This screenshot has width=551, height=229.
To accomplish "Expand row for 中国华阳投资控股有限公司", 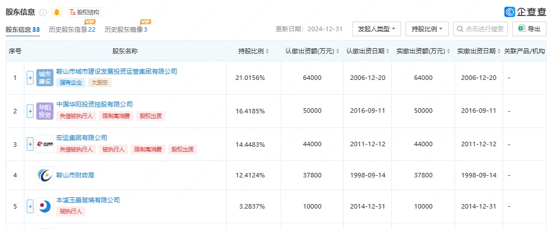I will tap(30, 111).
